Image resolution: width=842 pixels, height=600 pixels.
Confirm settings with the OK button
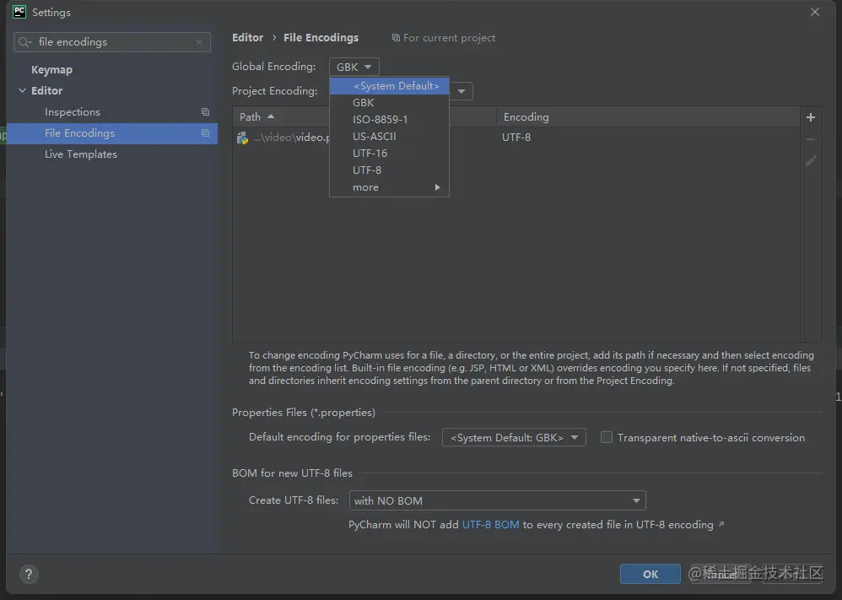click(x=650, y=574)
